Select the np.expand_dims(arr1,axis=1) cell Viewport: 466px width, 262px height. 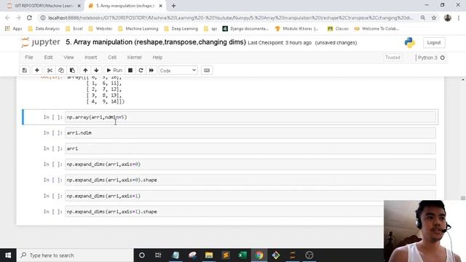tap(250, 196)
